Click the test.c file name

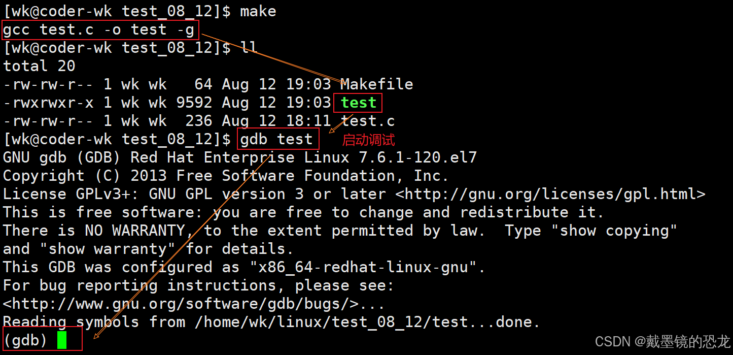(368, 121)
